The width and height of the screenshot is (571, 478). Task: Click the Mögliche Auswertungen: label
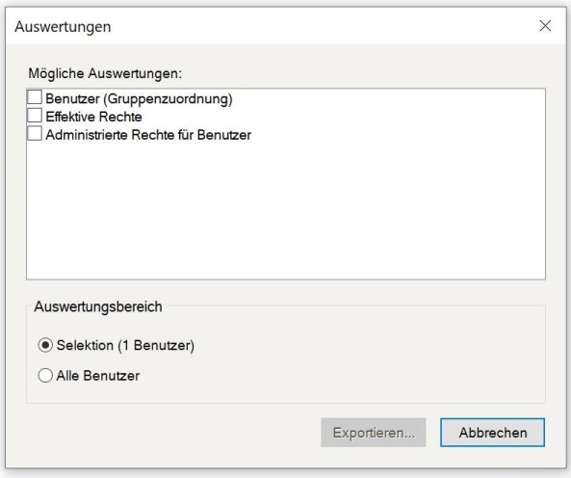(x=105, y=73)
